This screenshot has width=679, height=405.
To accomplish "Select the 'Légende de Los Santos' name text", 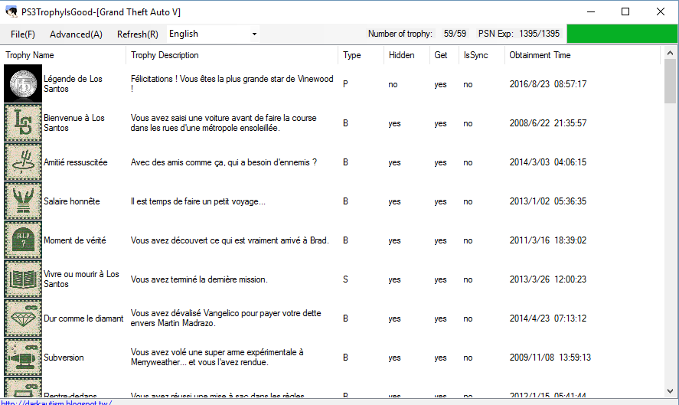I will 73,83.
